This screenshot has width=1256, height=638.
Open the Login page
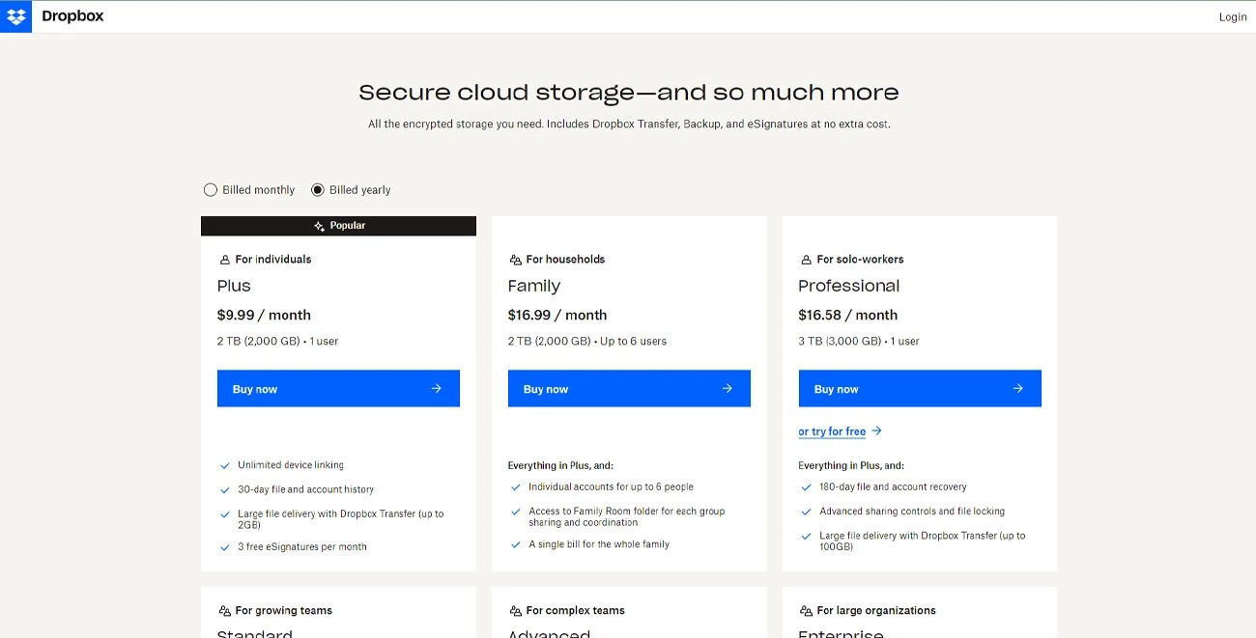tap(1233, 16)
